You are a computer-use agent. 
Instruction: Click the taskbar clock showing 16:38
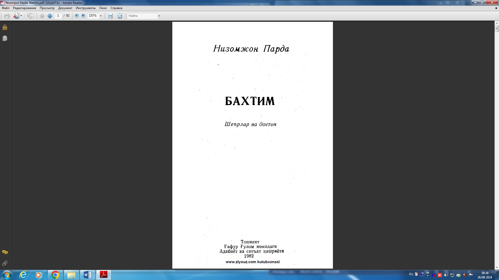(x=485, y=275)
